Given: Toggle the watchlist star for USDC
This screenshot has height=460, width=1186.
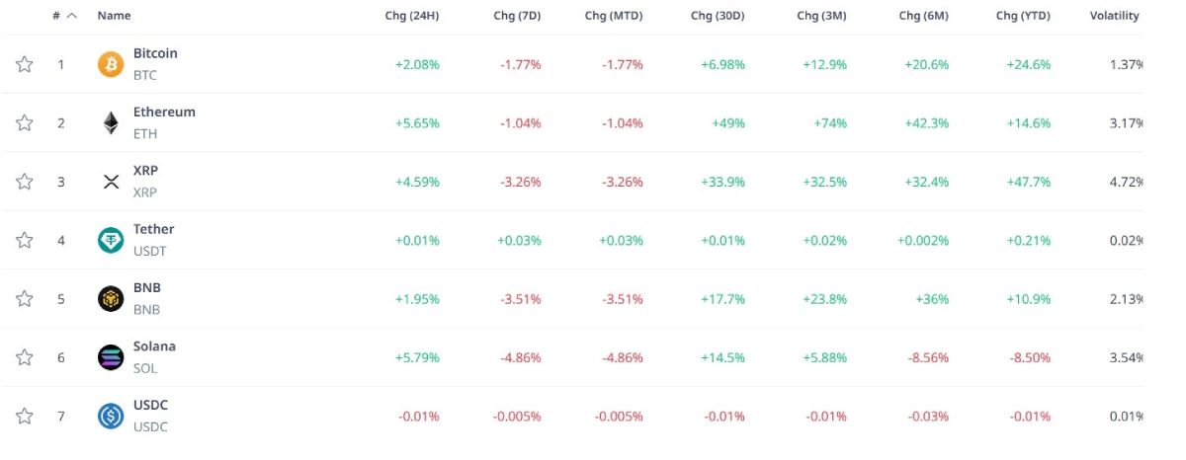Looking at the screenshot, I should [25, 416].
